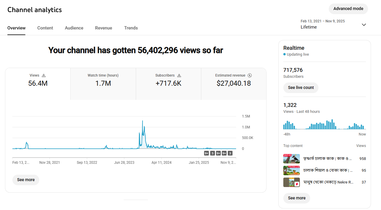This screenshot has width=381, height=210.
Task: Open the chart marker labeled 3
Action: (x=230, y=153)
